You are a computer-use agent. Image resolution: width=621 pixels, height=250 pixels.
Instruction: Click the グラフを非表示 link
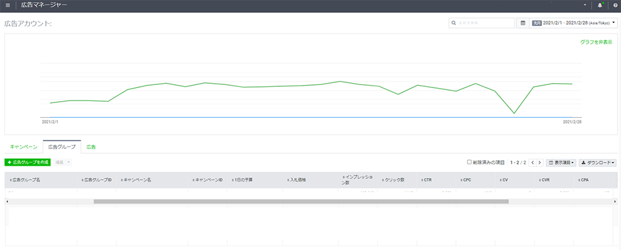[x=596, y=42]
